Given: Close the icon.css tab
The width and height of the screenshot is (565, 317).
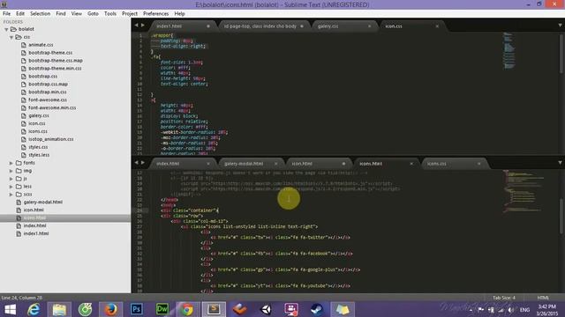Looking at the screenshot, I should coord(437,26).
